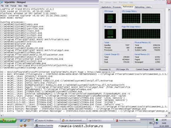Click the 'Boot mode: Normal' line

(12, 18)
